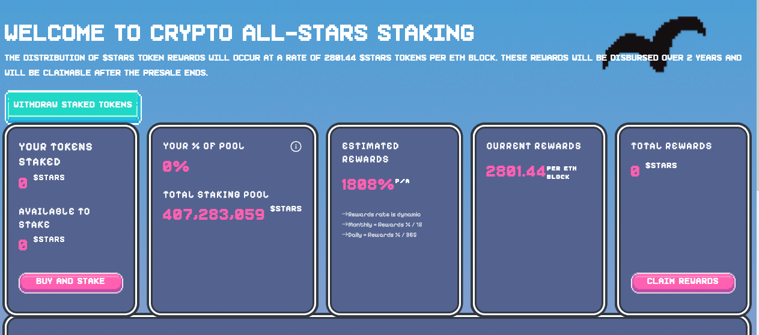Screen dimensions: 759x335
Task: Click the Available to Stake label
Action: (x=54, y=218)
